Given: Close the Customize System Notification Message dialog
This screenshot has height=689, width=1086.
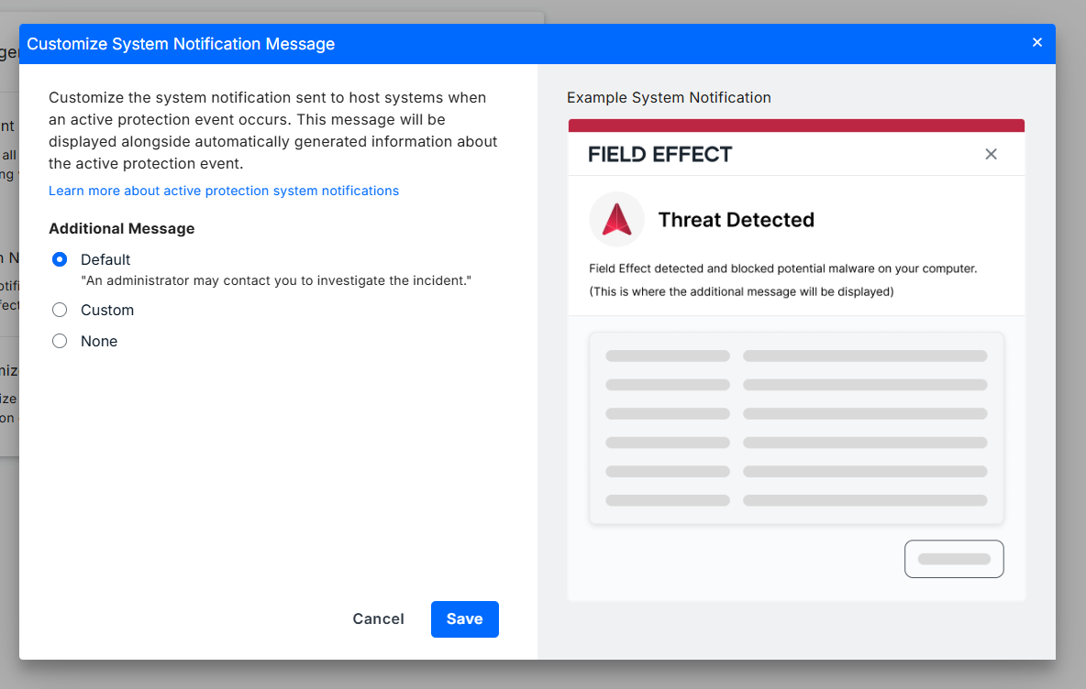Looking at the screenshot, I should [1036, 43].
